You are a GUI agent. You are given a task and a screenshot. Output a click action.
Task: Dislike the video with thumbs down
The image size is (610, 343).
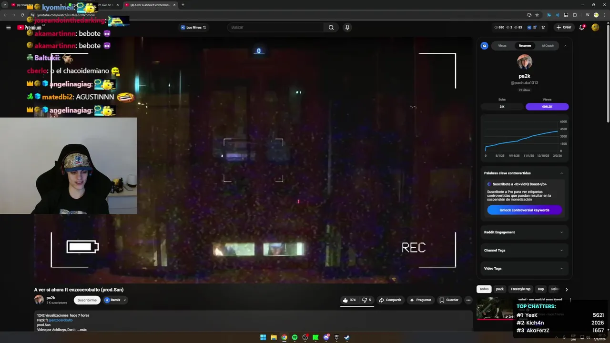[x=366, y=300]
